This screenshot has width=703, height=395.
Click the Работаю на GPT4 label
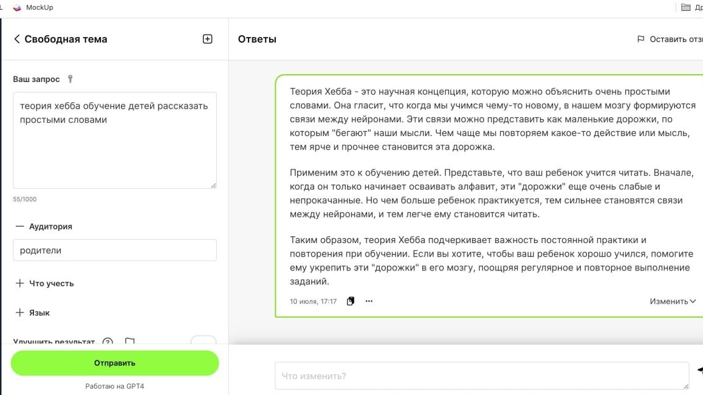click(x=115, y=386)
